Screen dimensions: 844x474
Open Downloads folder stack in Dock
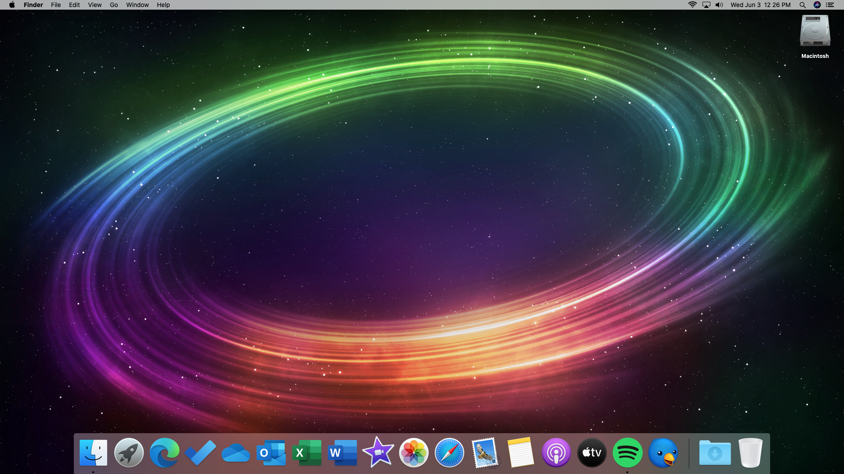pos(715,452)
